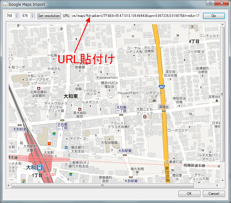Click the red cross icon by 大和こどもクリニック
The image size is (231, 203).
145,117
